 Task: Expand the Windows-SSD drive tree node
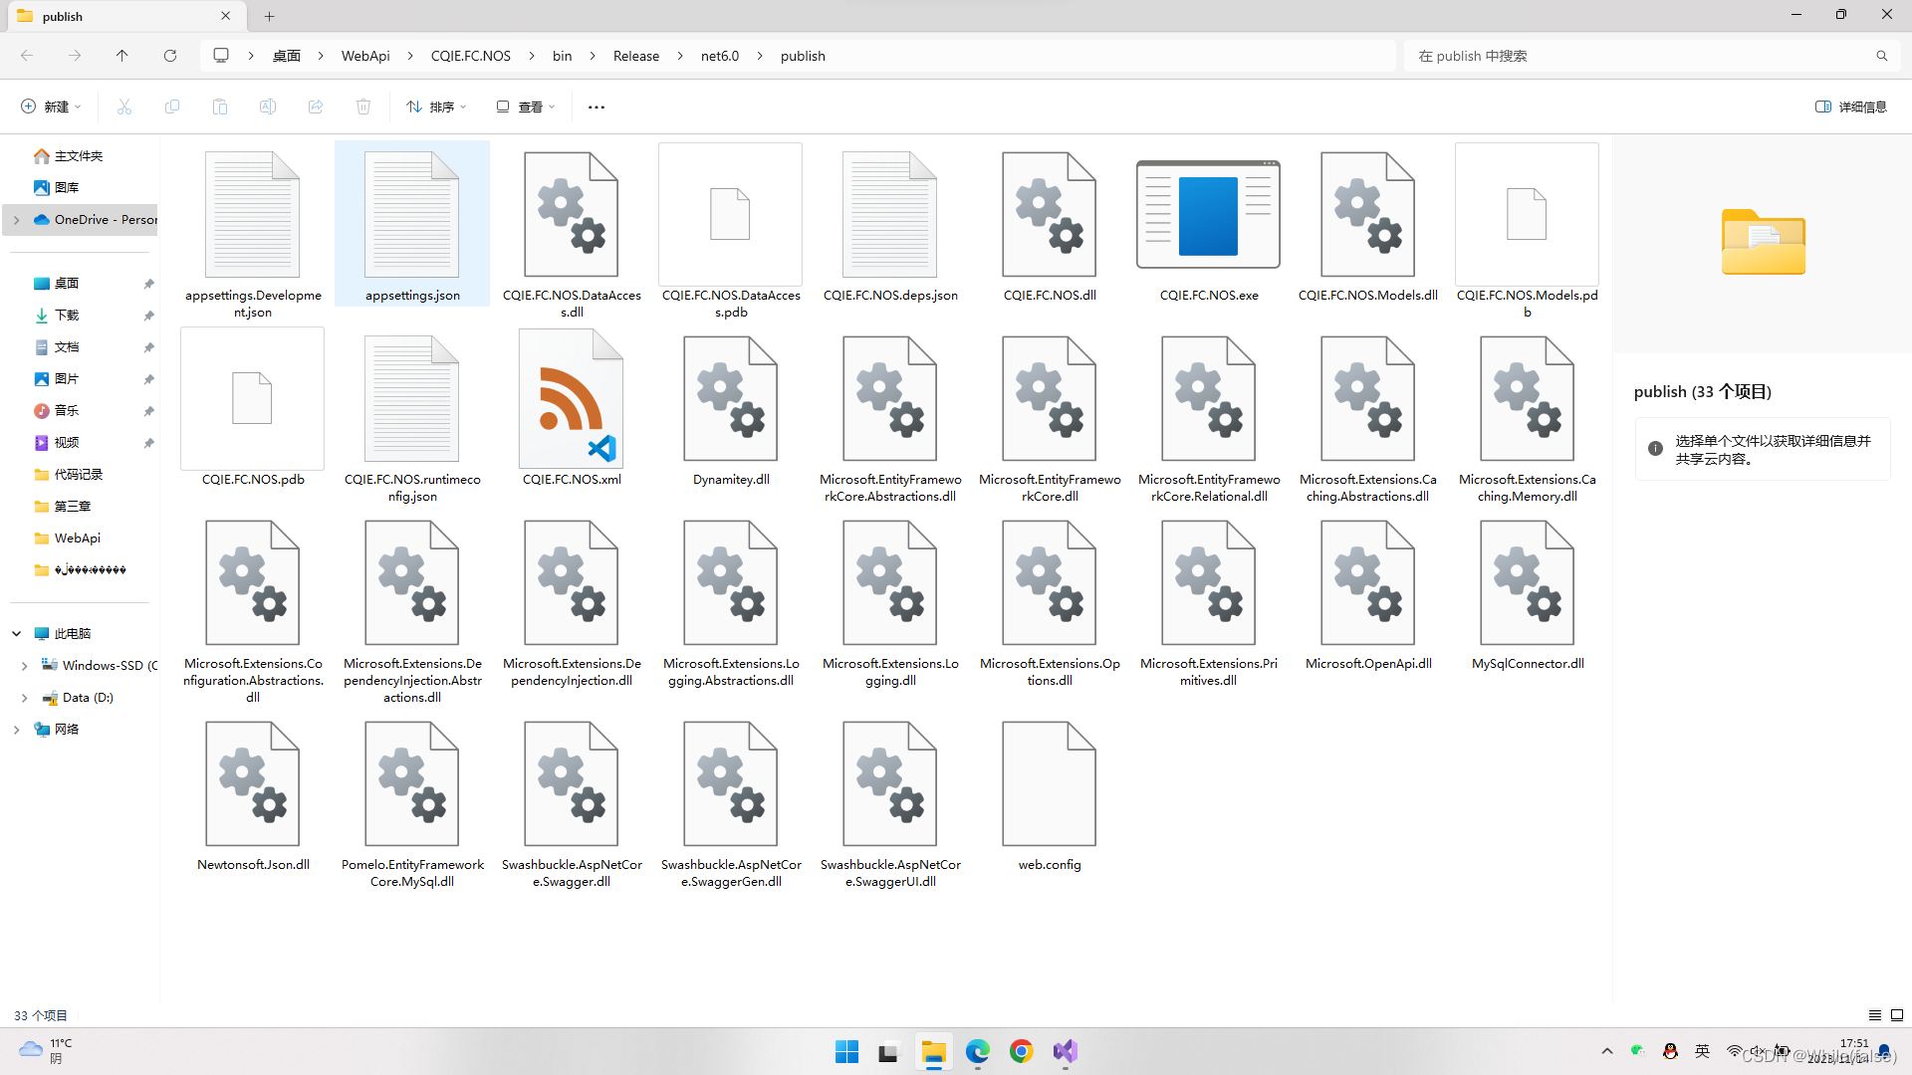(24, 666)
